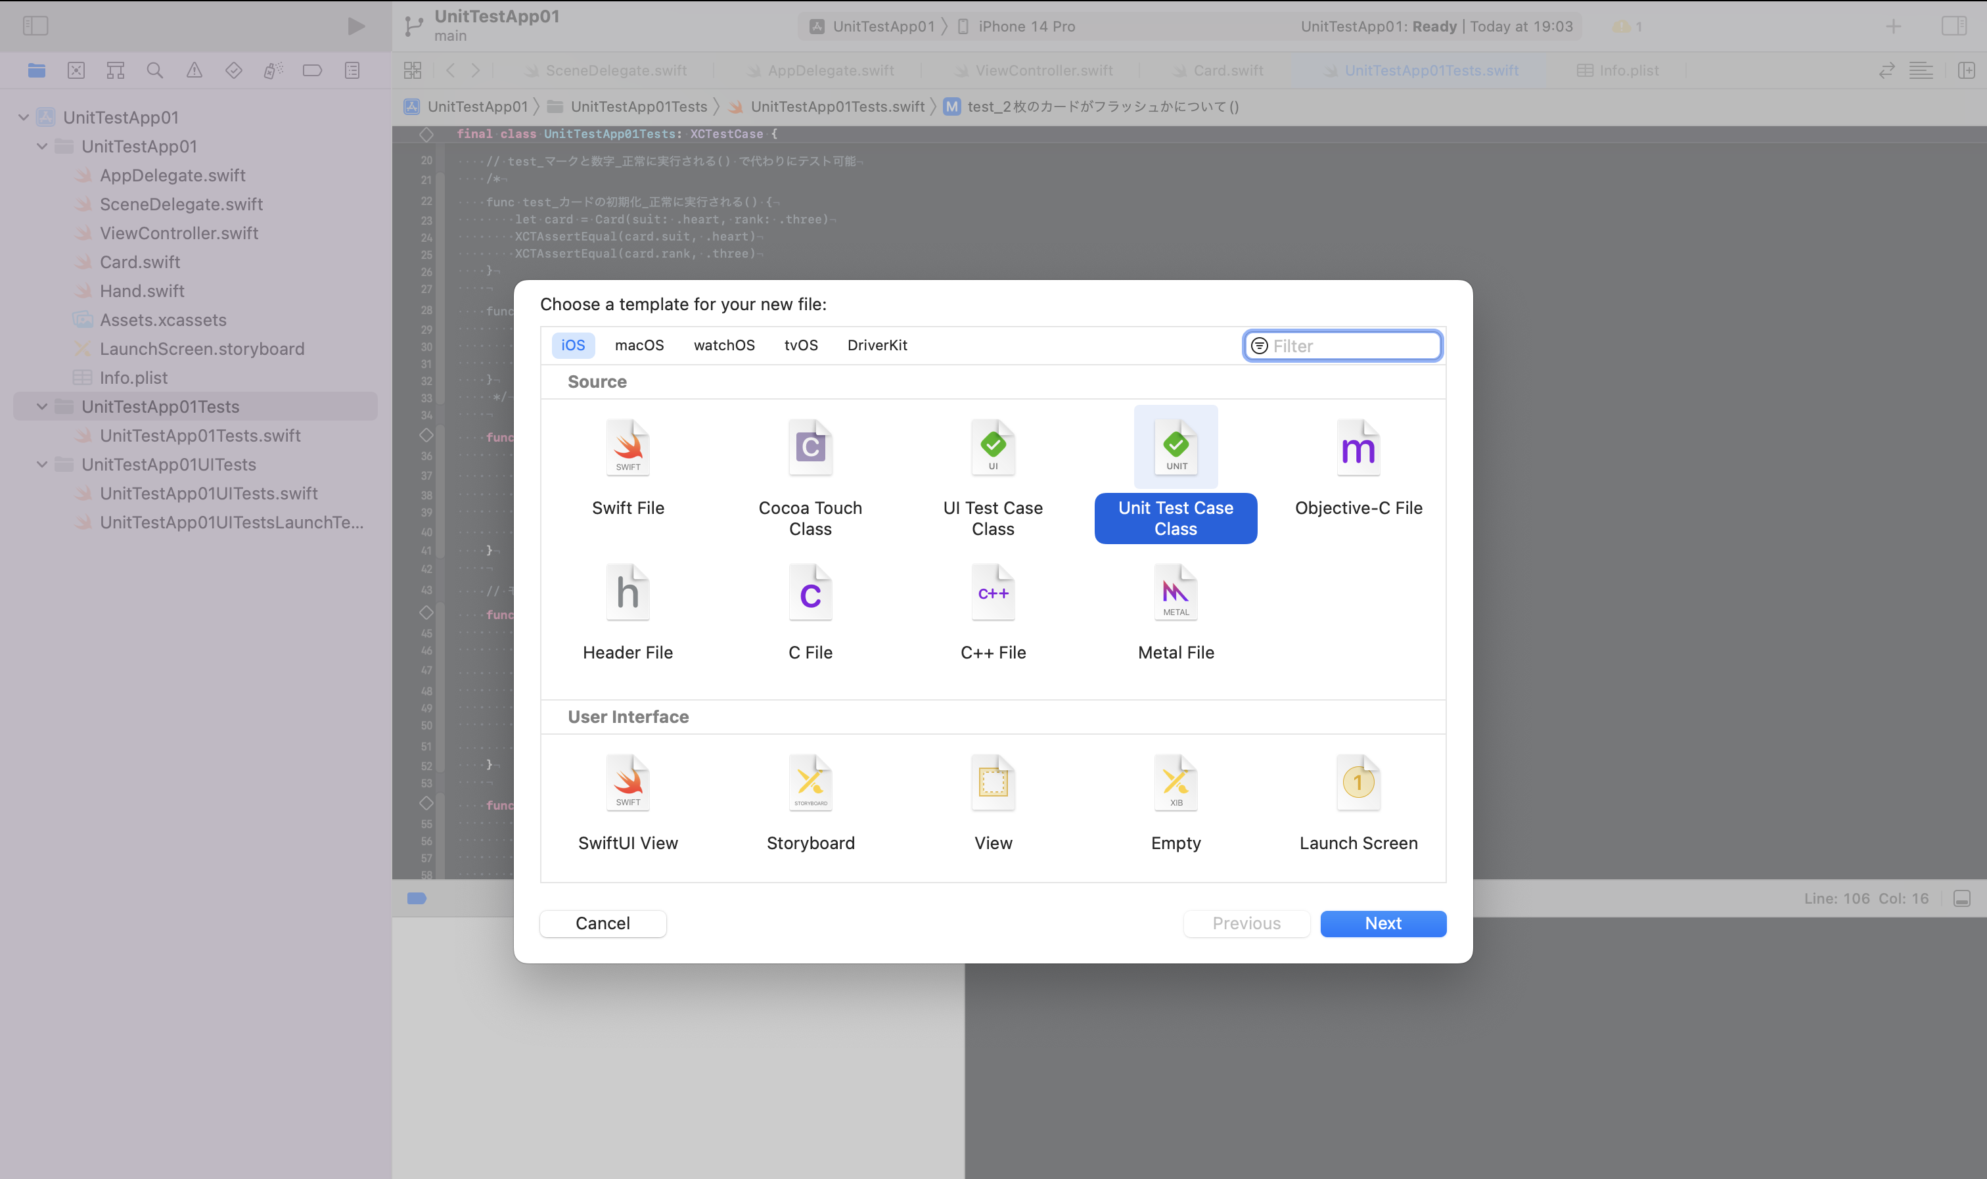Select the Metal File template
The image size is (1987, 1179).
coord(1176,613)
